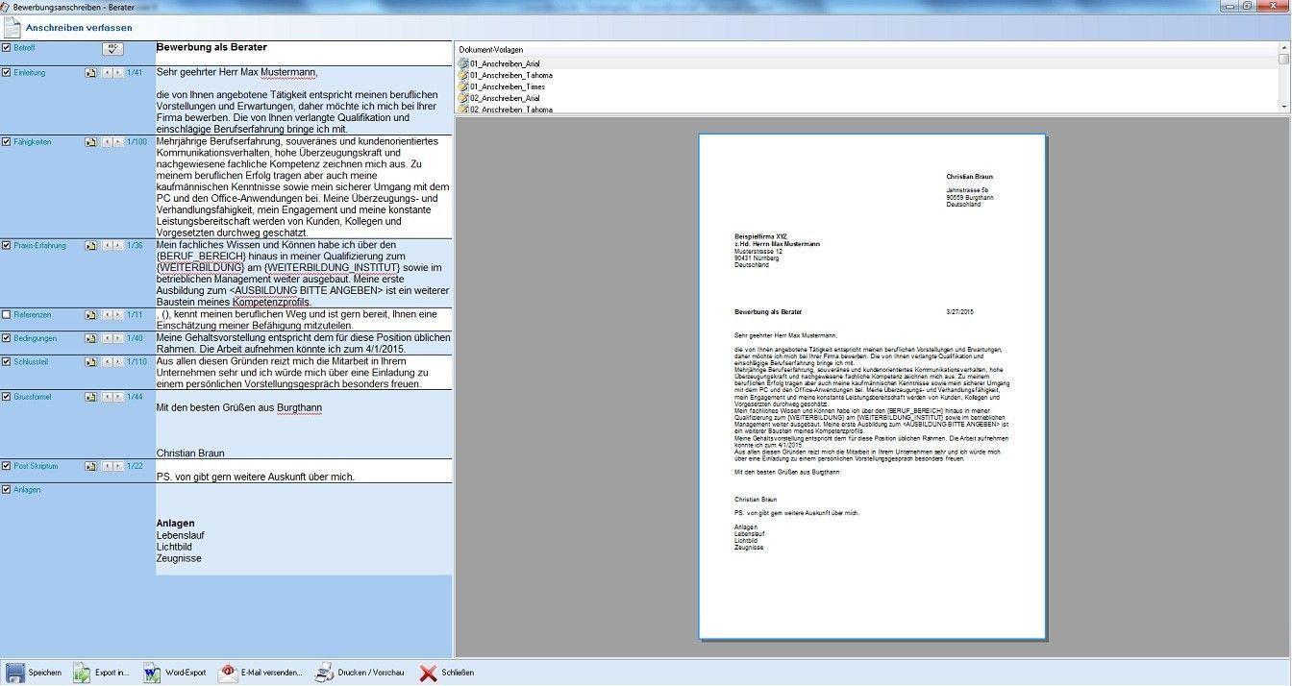1292x686 pixels.
Task: Advance to next Schlussteil text variant
Action: (117, 362)
